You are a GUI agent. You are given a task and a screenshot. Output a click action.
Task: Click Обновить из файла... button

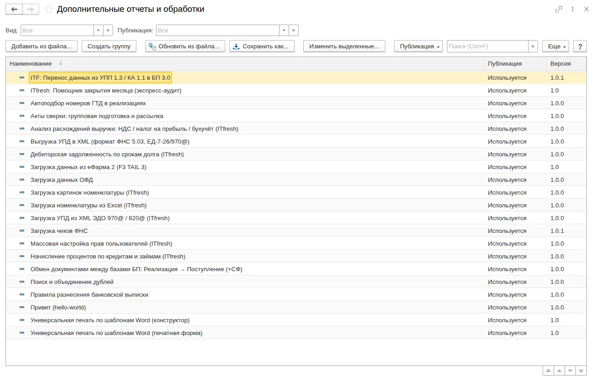click(185, 46)
